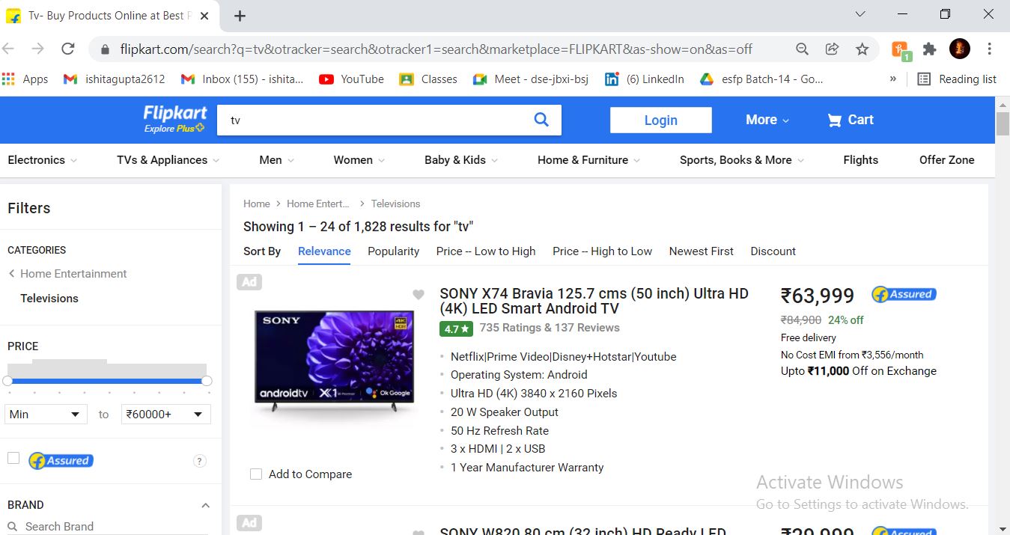The image size is (1010, 535).
Task: Open the Flights link
Action: 861,160
